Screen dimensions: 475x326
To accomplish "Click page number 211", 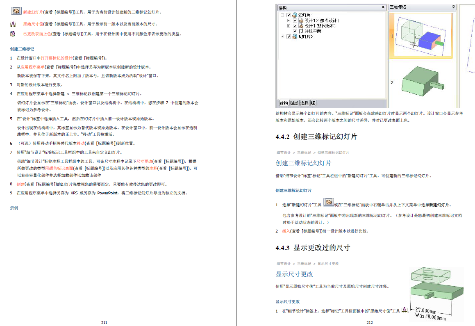I will [x=104, y=322].
